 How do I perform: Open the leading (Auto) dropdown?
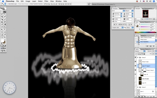pos(132,14)
